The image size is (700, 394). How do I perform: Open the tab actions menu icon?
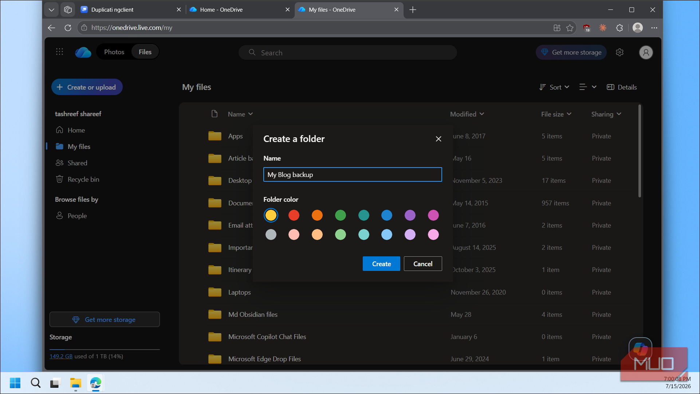coord(68,10)
